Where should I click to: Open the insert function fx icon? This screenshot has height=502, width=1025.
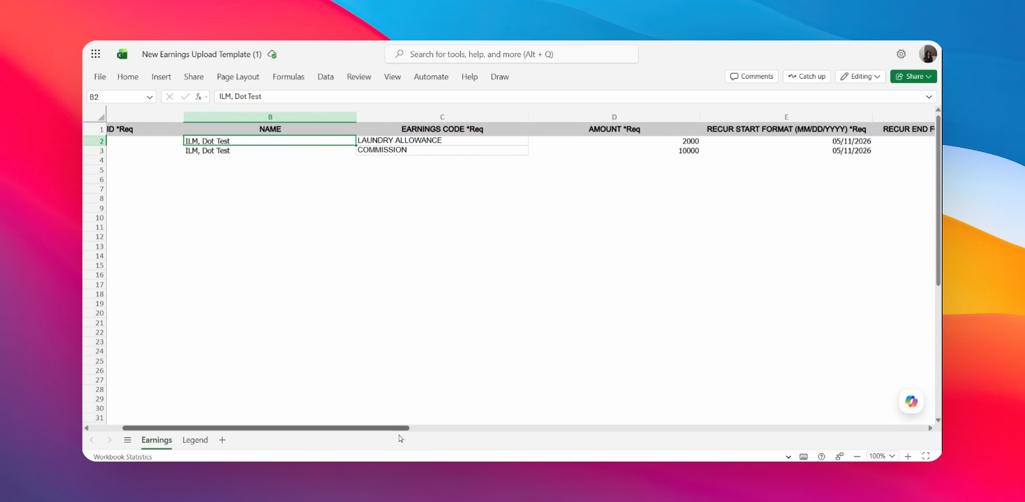coord(199,97)
